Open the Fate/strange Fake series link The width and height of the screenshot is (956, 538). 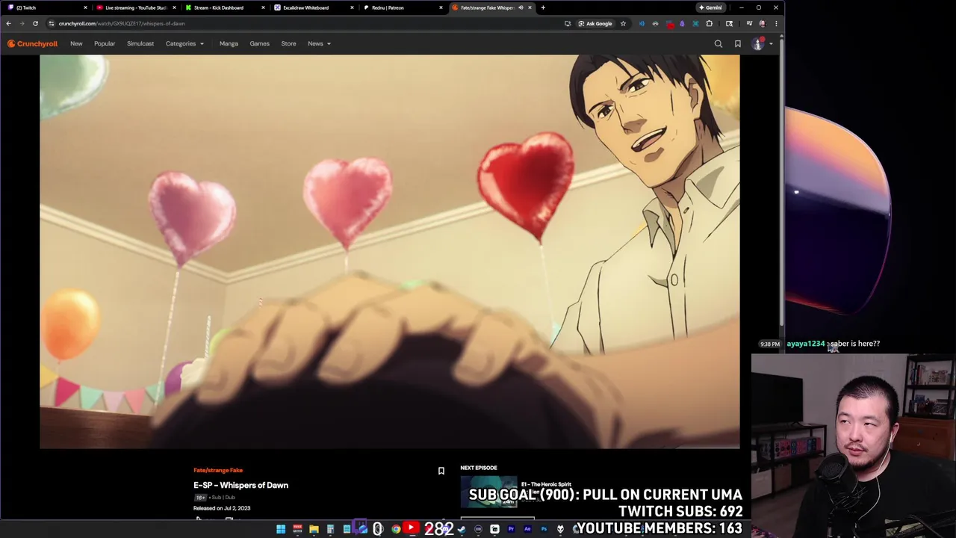point(218,470)
